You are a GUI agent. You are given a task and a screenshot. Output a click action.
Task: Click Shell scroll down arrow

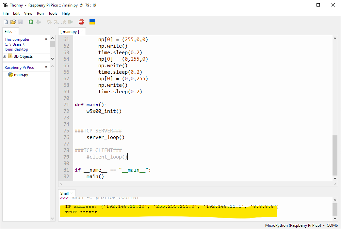pos(335,218)
